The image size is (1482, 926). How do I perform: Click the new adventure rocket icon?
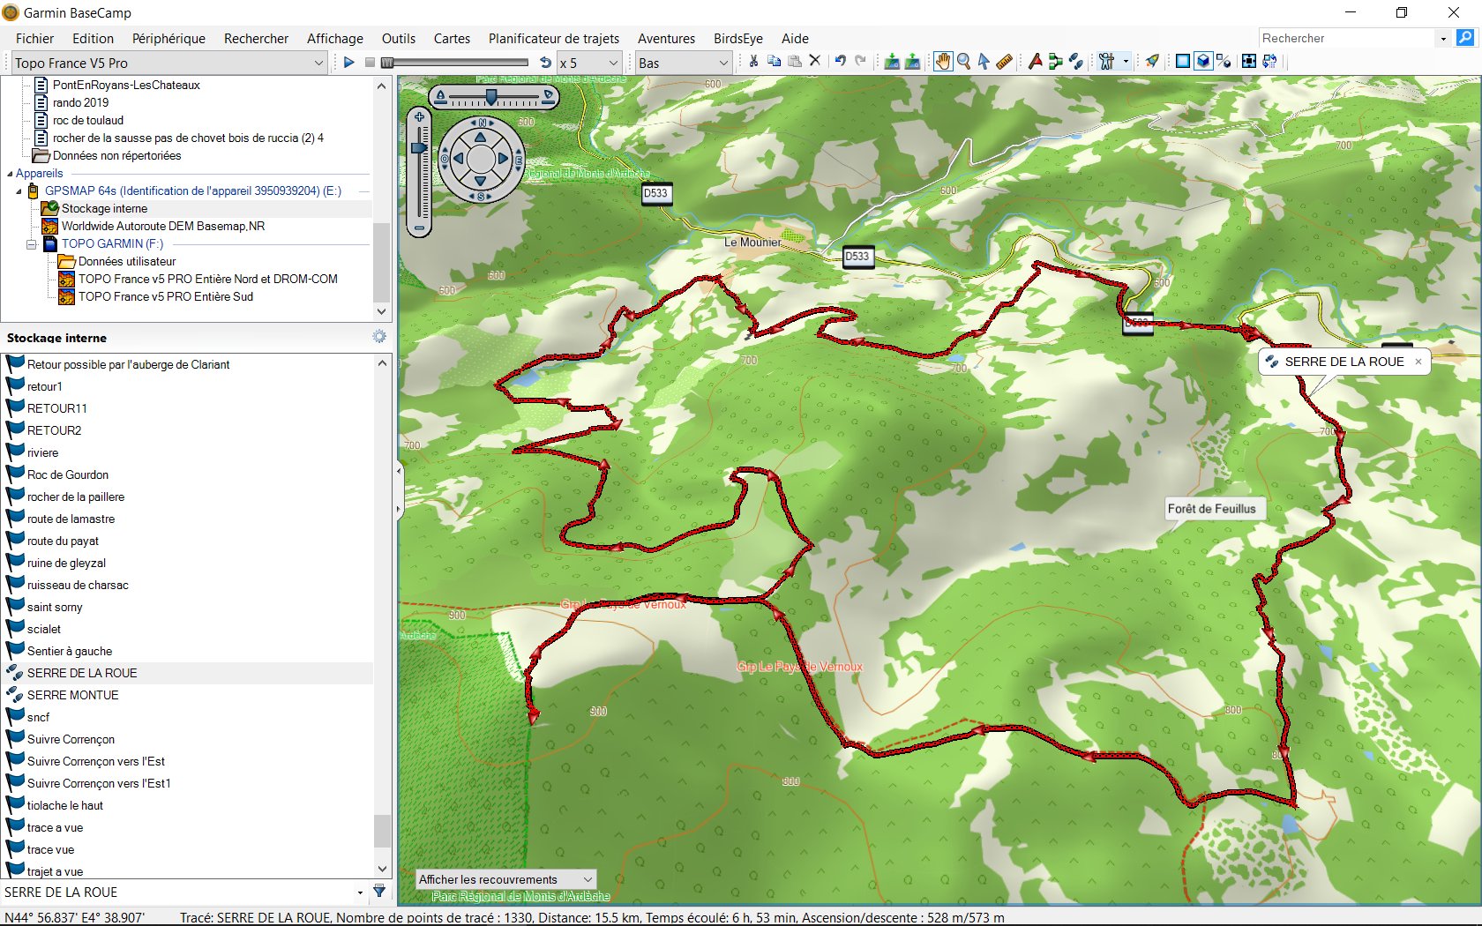pyautogui.click(x=1152, y=61)
